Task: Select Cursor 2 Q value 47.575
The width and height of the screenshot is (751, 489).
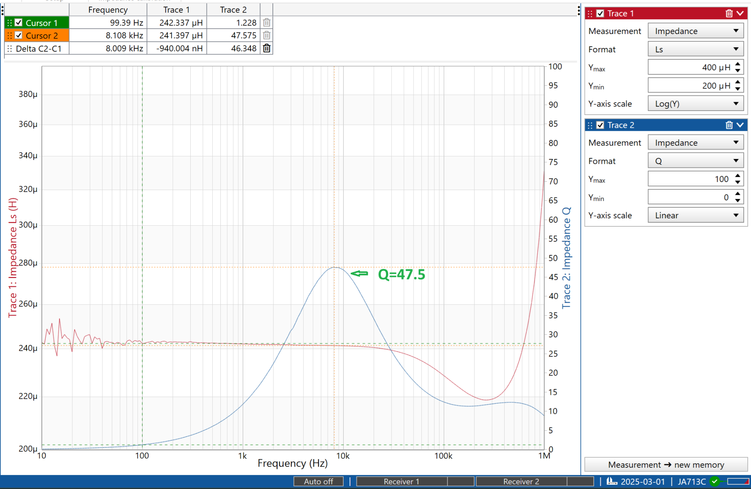Action: 233,36
